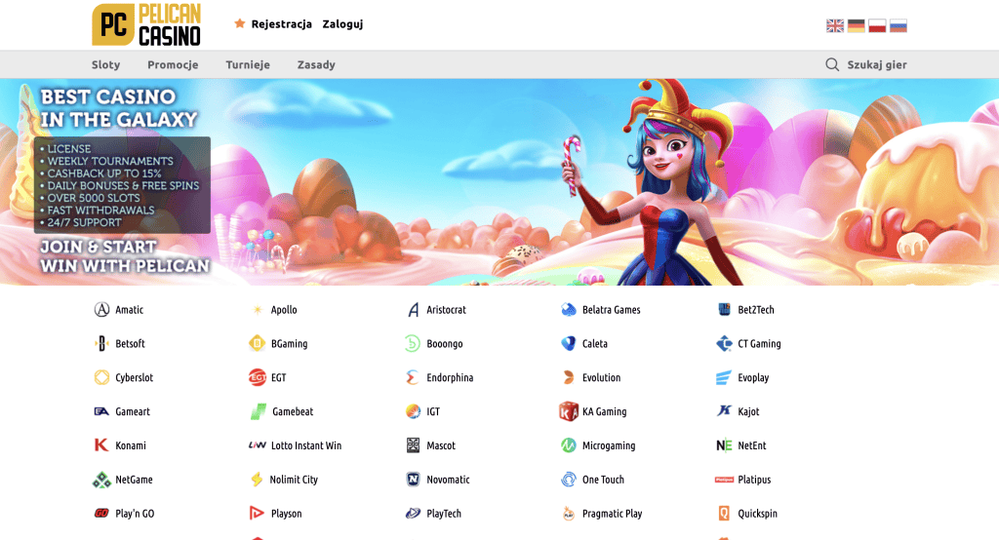Click the Belatra Games icon
Screen dimensions: 999x540
point(569,310)
